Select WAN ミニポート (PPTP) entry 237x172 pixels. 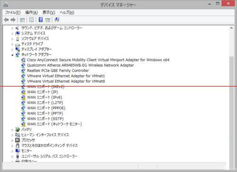tap(45, 113)
